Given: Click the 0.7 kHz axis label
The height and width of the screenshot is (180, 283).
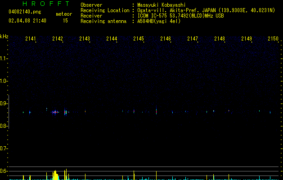Looking at the screenshot, I should pyautogui.click(x=4, y=148).
